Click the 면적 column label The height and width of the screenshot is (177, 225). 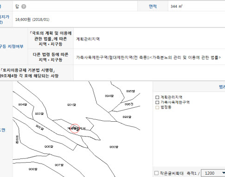(153, 7)
